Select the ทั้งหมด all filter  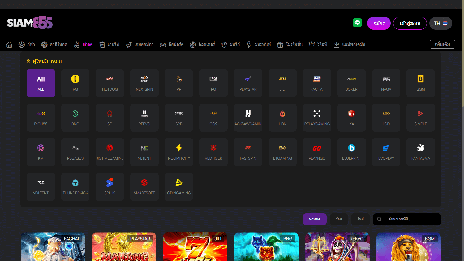tap(315, 219)
